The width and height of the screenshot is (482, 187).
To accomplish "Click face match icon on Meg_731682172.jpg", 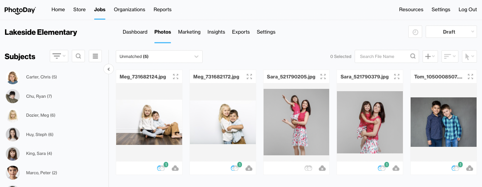I will [x=235, y=168].
